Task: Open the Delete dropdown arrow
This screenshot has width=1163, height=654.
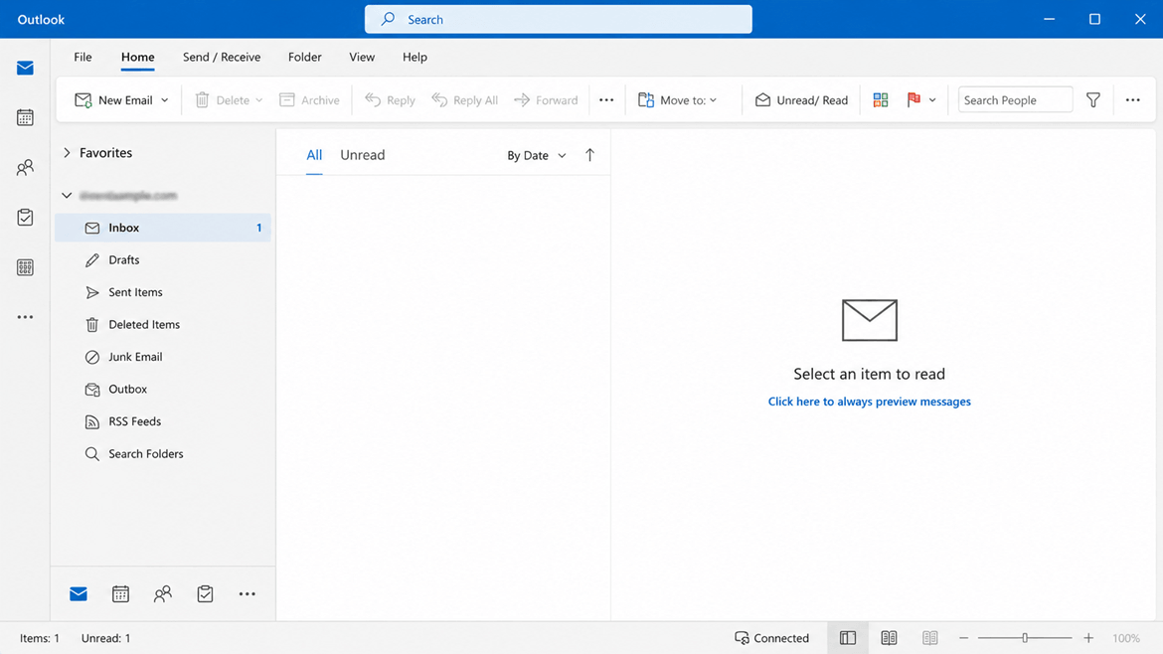Action: point(258,100)
